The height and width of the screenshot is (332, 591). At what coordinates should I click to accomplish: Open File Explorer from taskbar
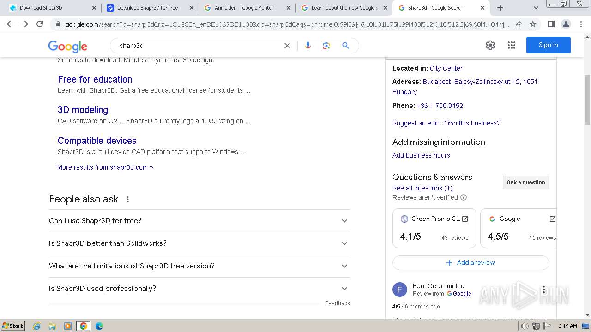(x=52, y=326)
